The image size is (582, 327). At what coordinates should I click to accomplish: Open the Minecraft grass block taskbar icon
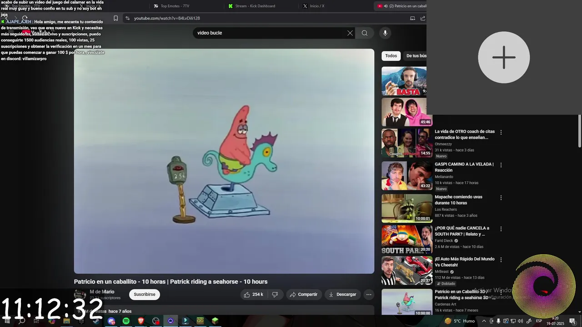tap(215, 321)
